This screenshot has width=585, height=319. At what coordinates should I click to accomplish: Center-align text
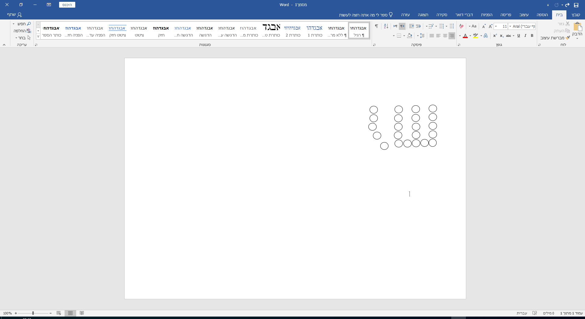(x=445, y=36)
